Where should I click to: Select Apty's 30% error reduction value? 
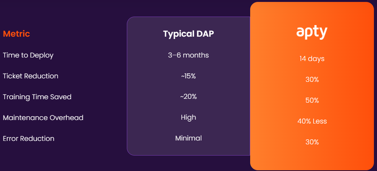(312, 142)
